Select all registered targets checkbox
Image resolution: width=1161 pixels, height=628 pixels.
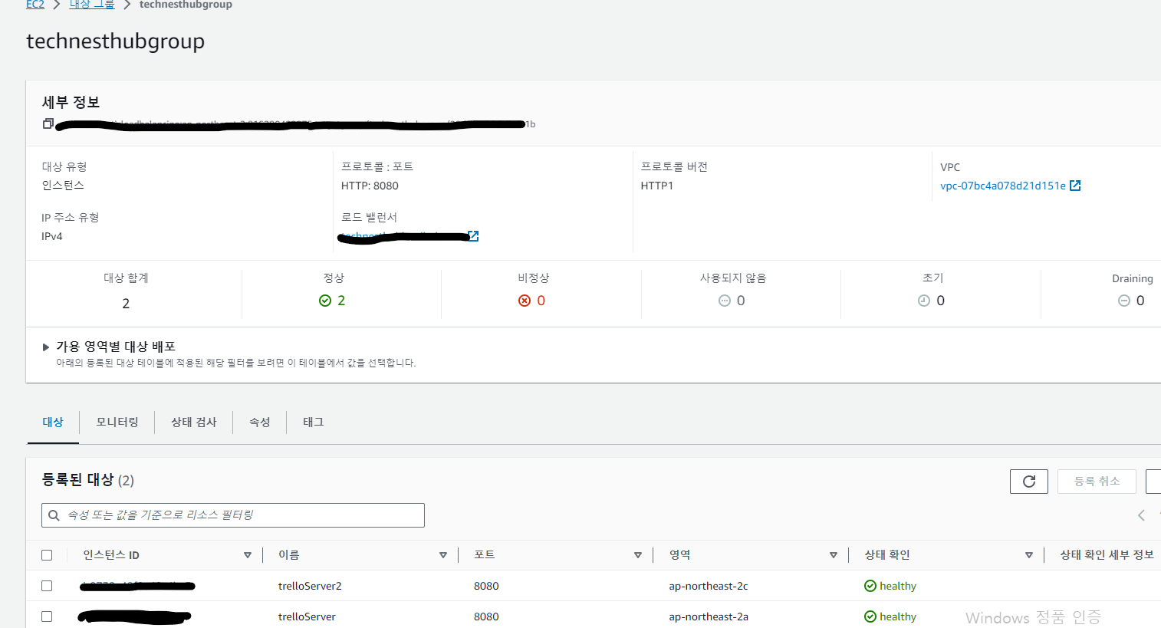tap(47, 555)
